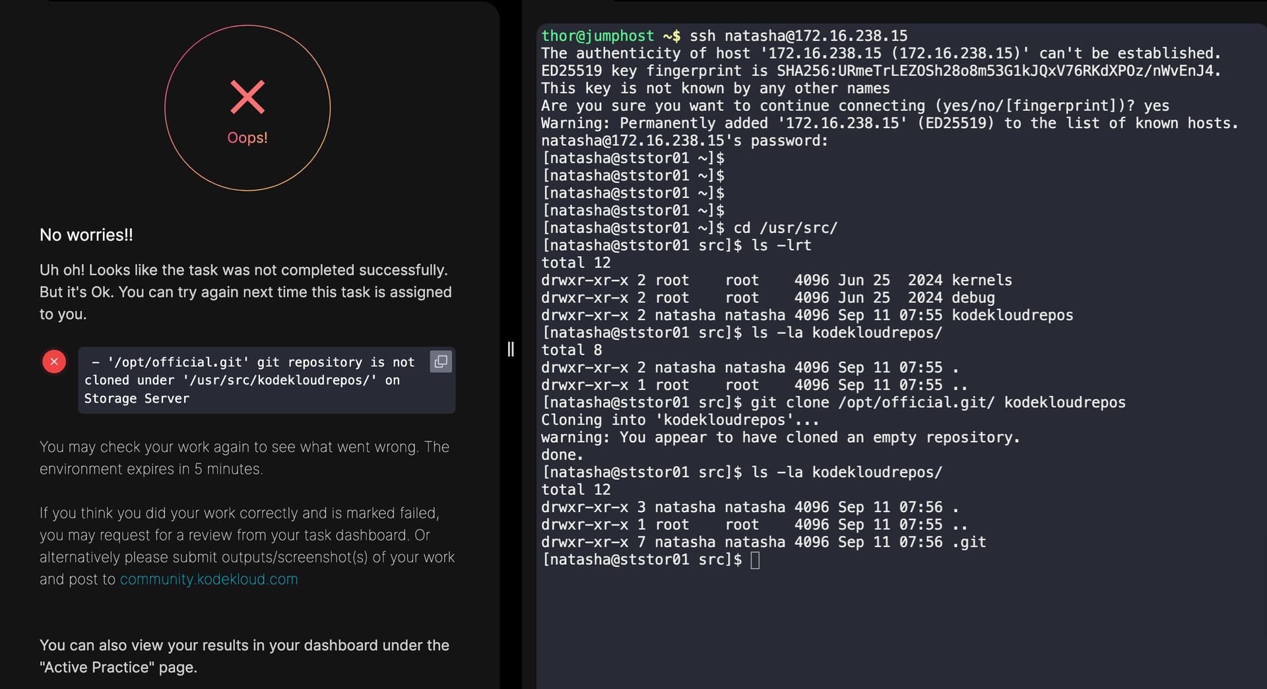Click the empty repository warning line
This screenshot has height=689, width=1267.
tap(780, 438)
